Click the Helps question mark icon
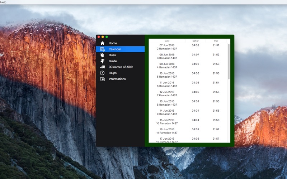Image resolution: width=287 pixels, height=179 pixels. (x=102, y=73)
